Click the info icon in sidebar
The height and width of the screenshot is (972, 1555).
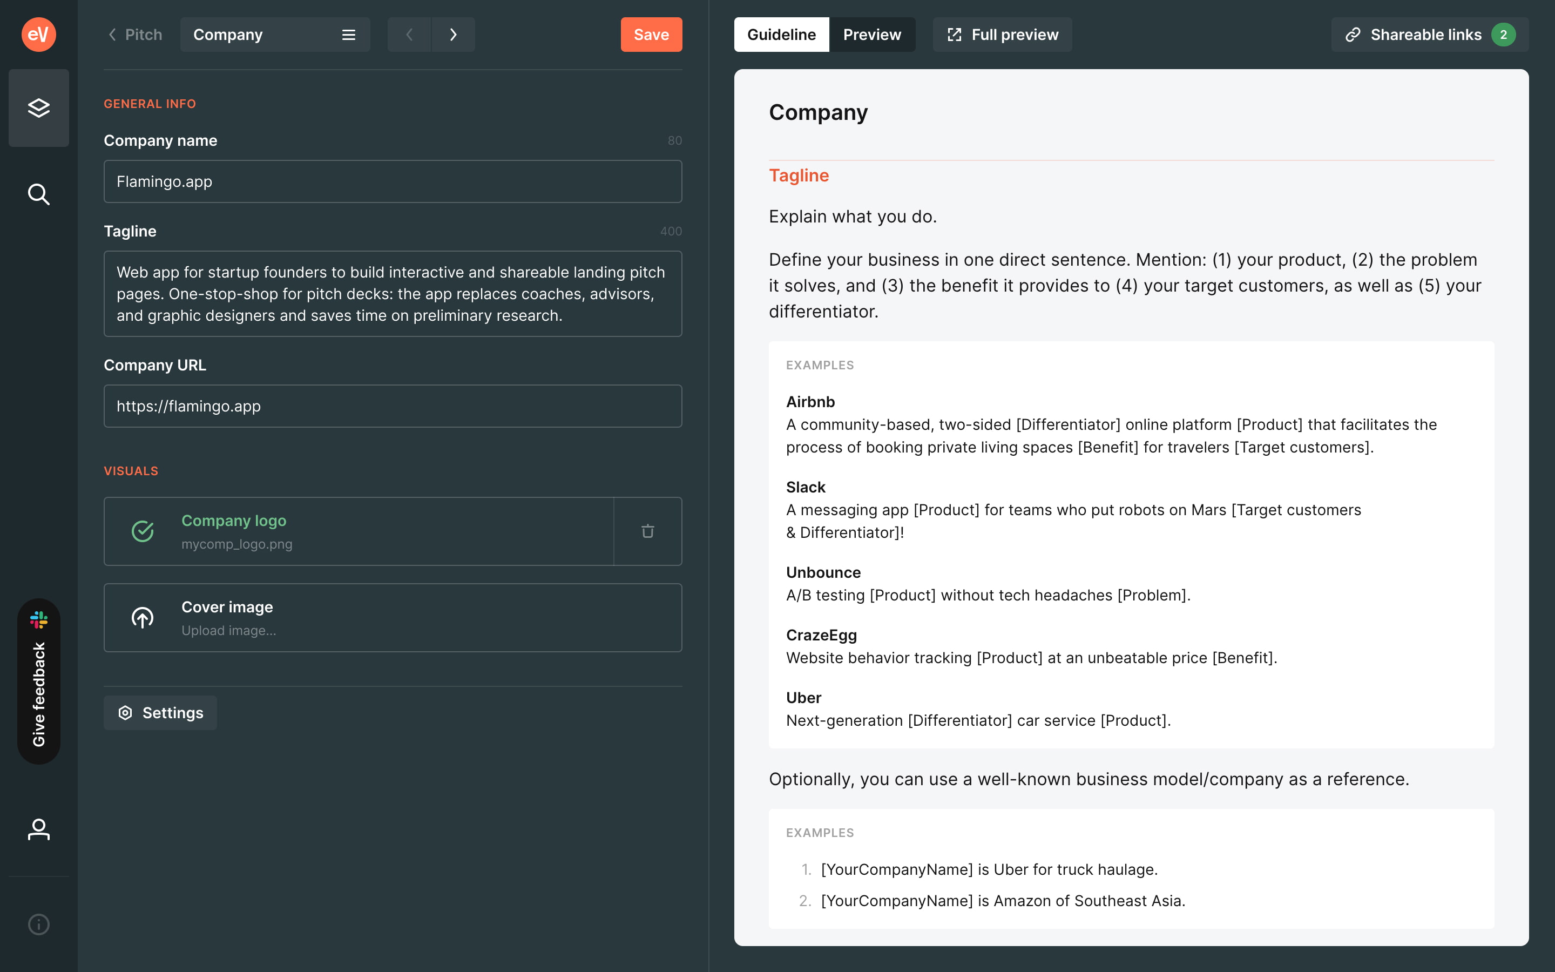pos(38,924)
